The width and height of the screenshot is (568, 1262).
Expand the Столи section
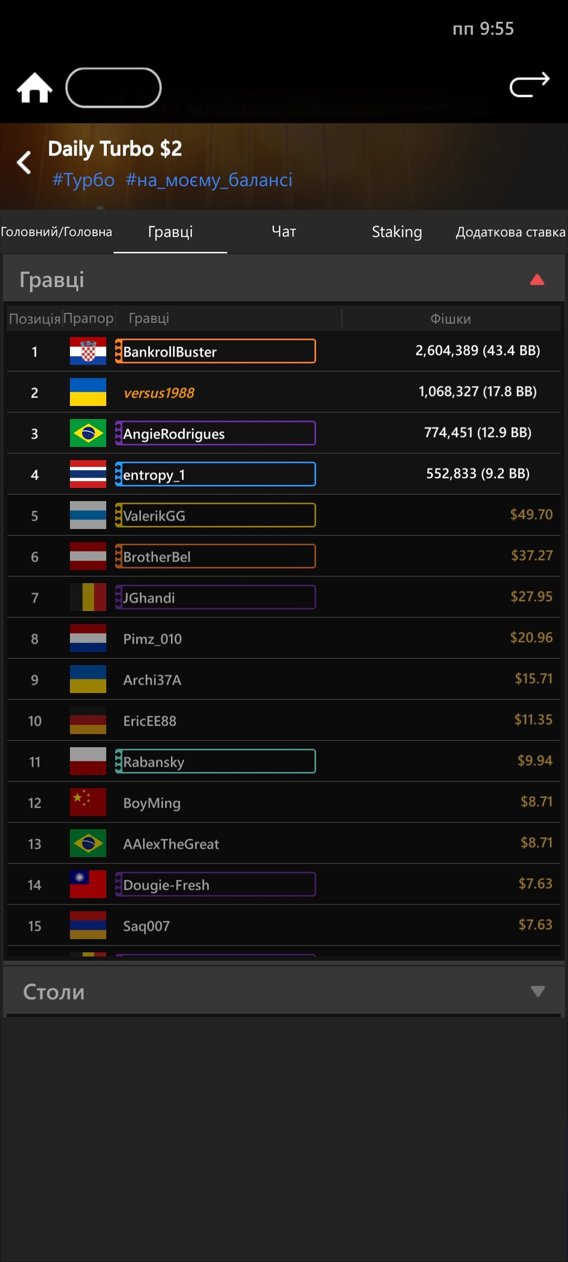(x=537, y=991)
